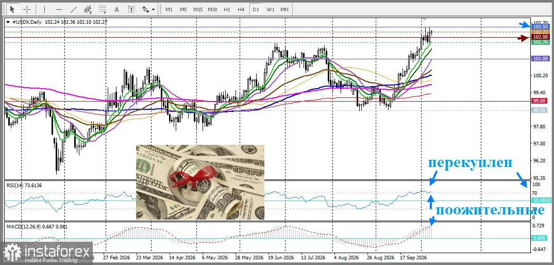Click the 95.35 price axis value
The width and height of the screenshot is (554, 265).
540,178
